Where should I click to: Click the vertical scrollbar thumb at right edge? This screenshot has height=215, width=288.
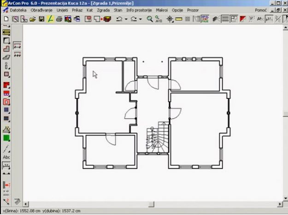pyautogui.click(x=284, y=113)
